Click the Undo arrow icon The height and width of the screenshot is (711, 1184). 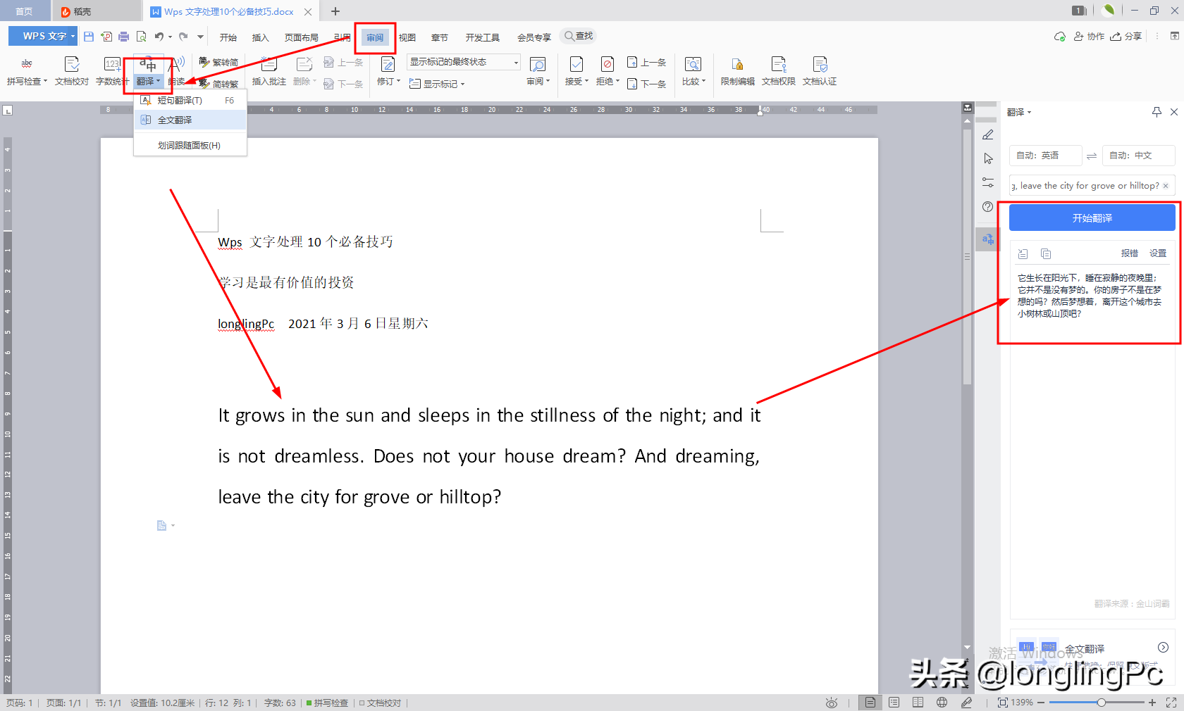coord(159,37)
